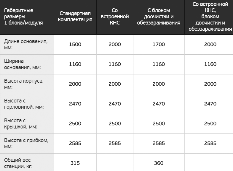
Task: Click the rightmost header with КНС, блоком доочистки
Action: [x=210, y=17]
